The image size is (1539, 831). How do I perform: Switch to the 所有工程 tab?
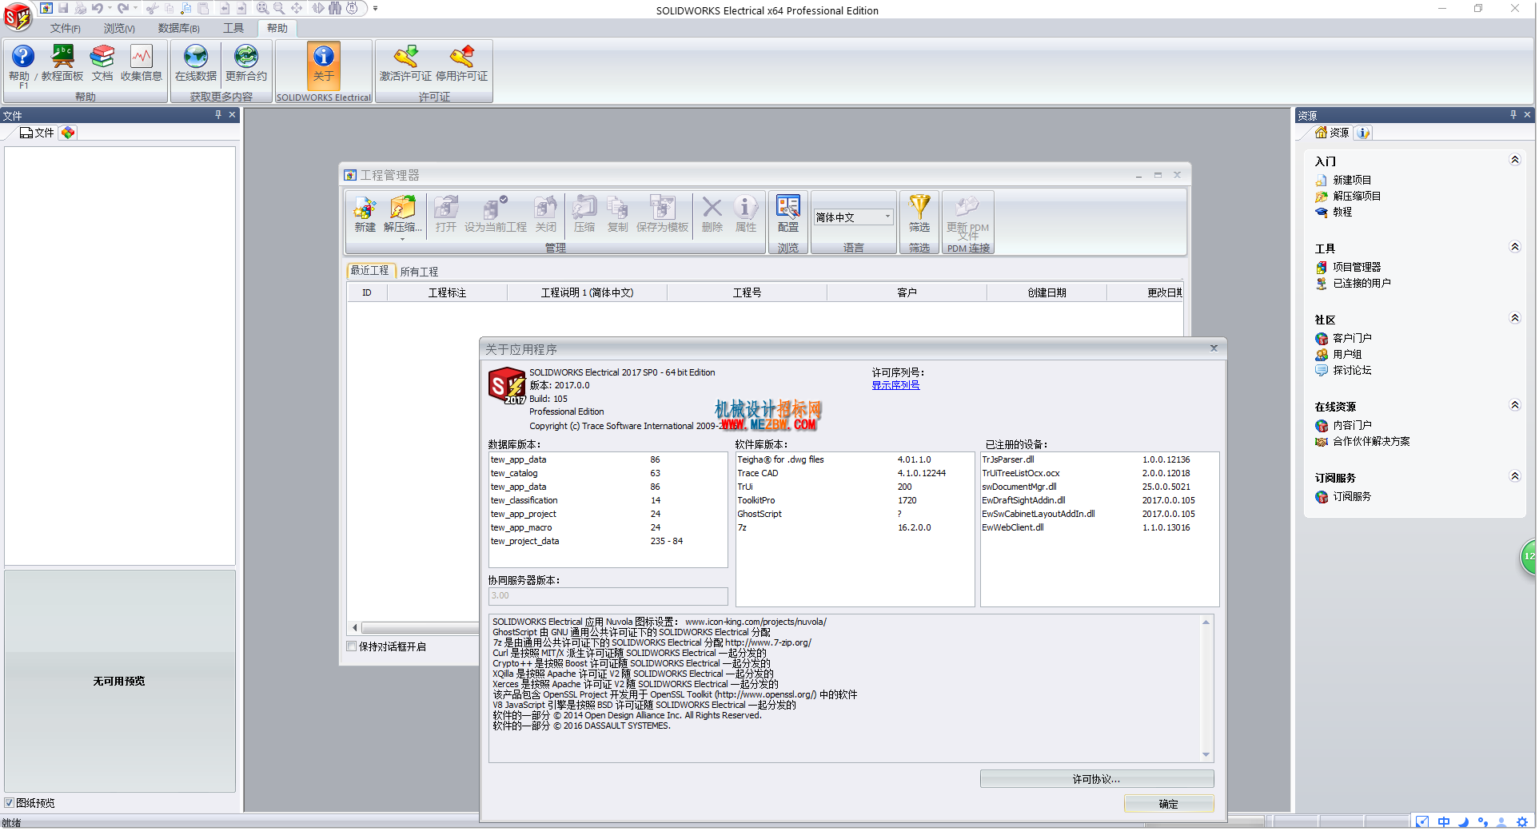pyautogui.click(x=419, y=272)
